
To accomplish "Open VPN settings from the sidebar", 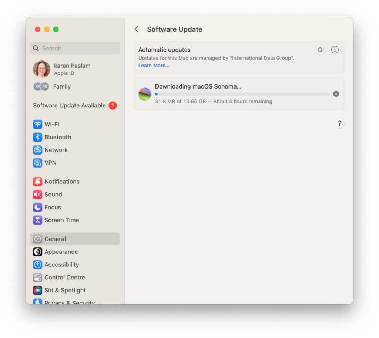I will tap(51, 163).
